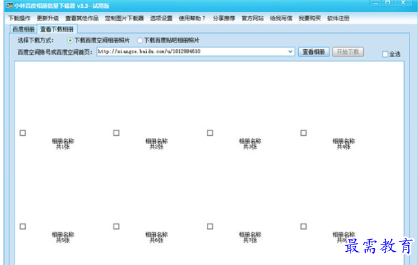418x265 pixels.
Task: Click album label 共2张
Action: [156, 147]
